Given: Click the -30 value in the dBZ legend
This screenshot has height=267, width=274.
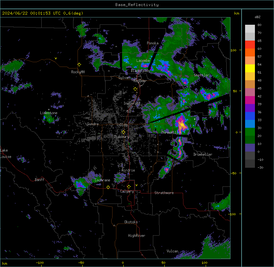Looking at the screenshot, I should point(260,168).
